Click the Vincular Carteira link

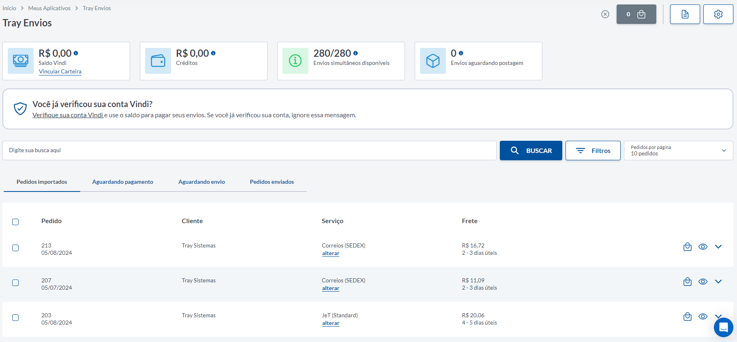click(60, 71)
